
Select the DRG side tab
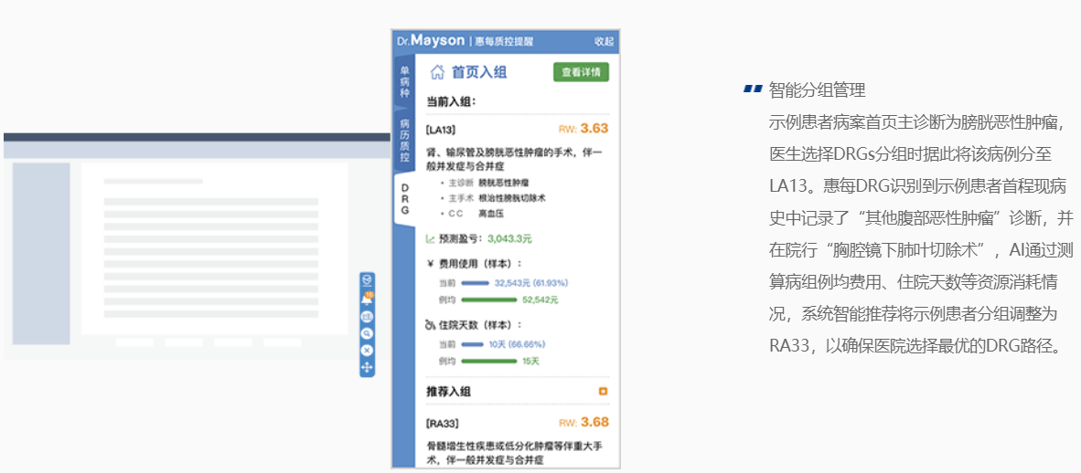404,199
